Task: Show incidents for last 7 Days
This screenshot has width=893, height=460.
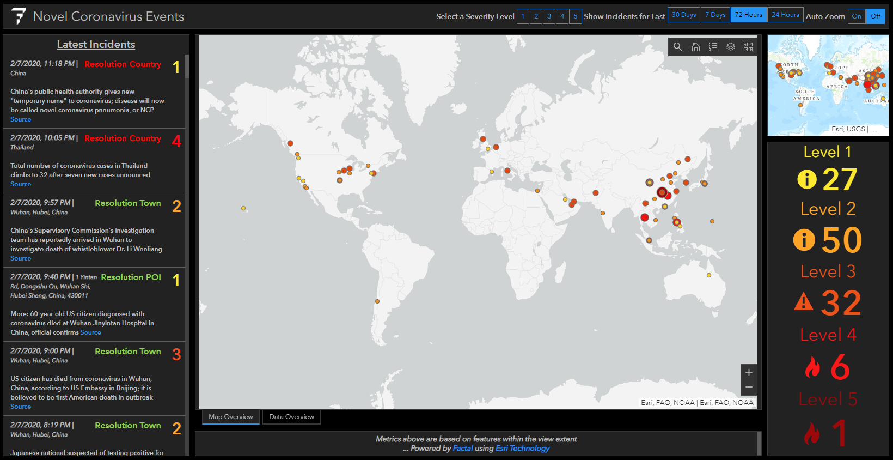Action: pos(715,15)
